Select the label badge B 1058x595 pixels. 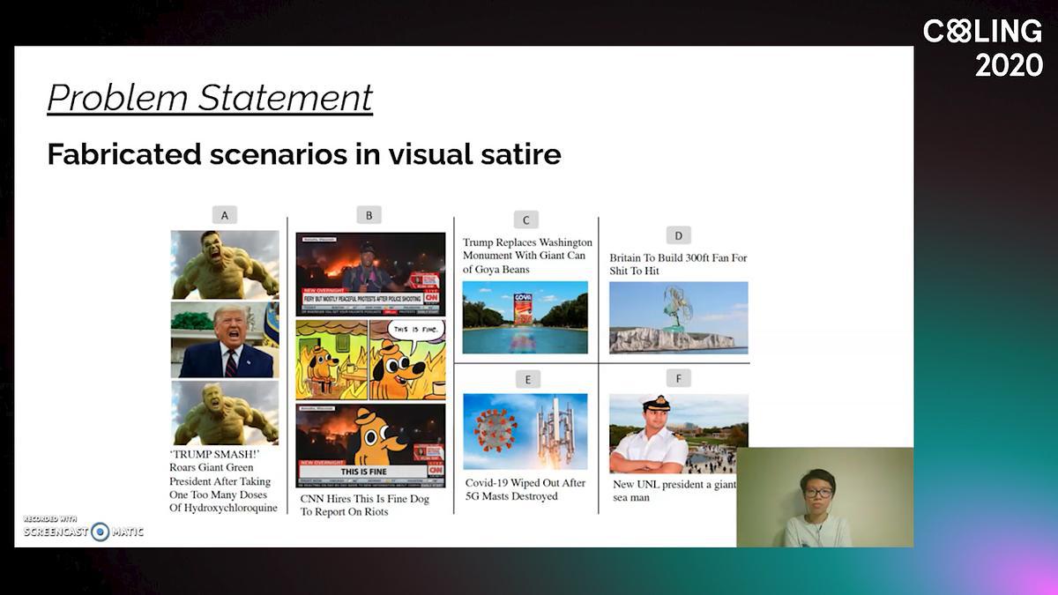(369, 215)
